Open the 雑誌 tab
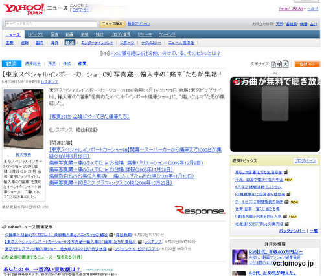The height and width of the screenshot is (276, 324). click(x=99, y=34)
